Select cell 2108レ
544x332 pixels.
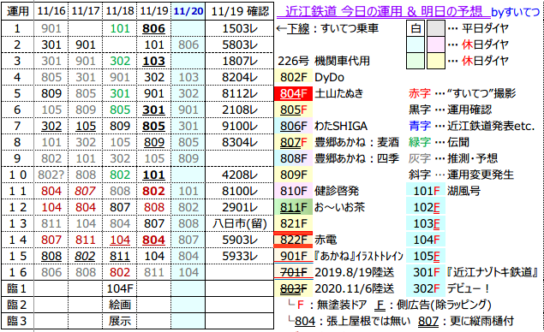(x=240, y=110)
